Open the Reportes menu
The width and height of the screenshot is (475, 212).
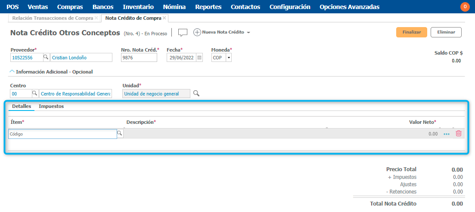coord(208,7)
